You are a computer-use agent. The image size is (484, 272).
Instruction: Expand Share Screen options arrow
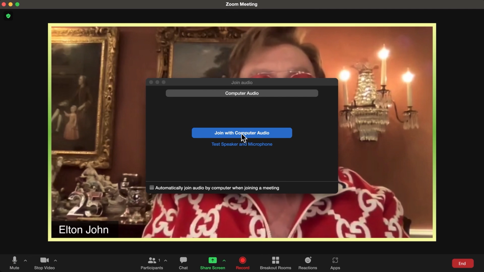[x=224, y=261]
